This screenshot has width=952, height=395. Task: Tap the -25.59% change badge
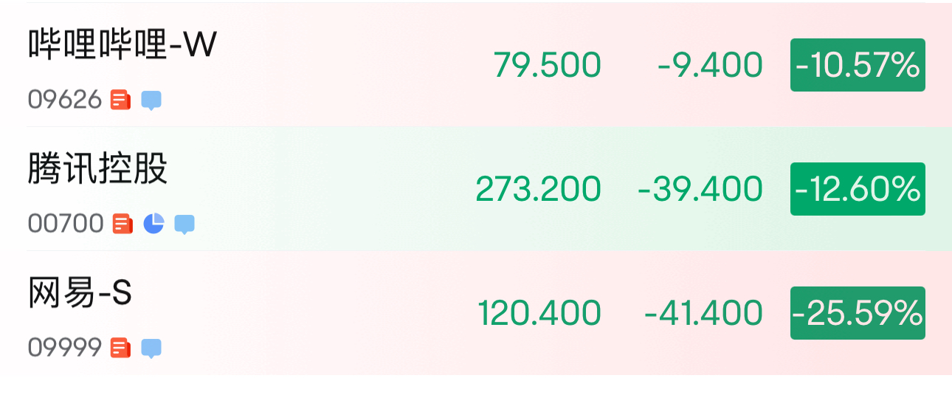coord(858,313)
